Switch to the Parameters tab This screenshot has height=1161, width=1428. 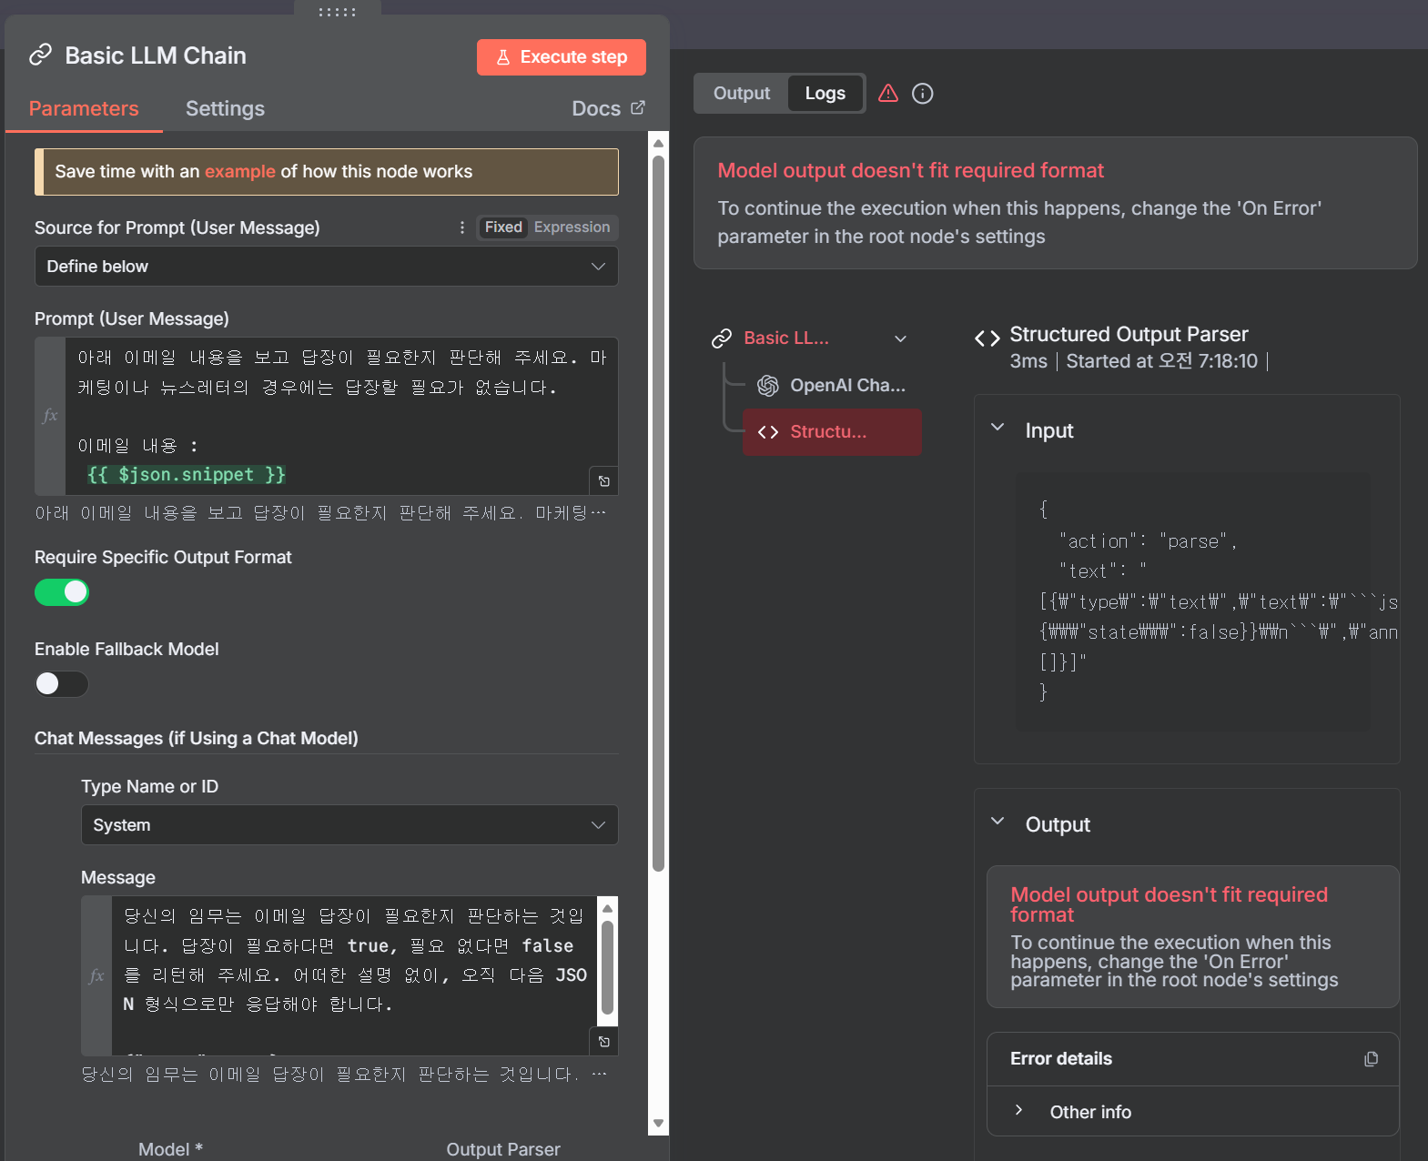pos(84,108)
